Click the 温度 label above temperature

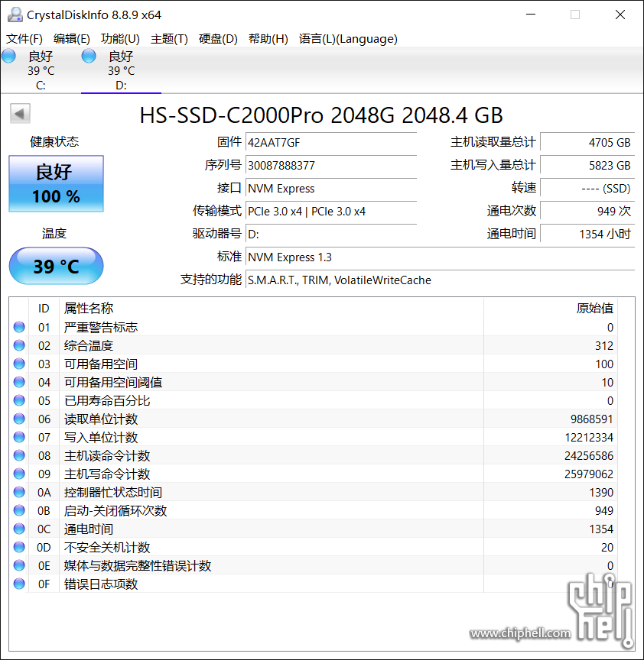pos(54,234)
